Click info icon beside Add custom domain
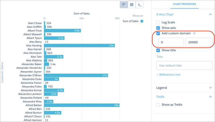The image size is (215, 122). pyautogui.click(x=194, y=33)
